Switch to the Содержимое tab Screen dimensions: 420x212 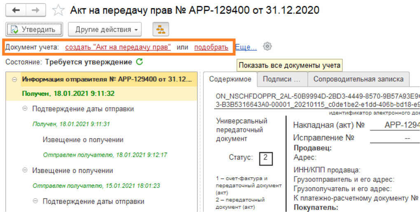tap(230, 79)
